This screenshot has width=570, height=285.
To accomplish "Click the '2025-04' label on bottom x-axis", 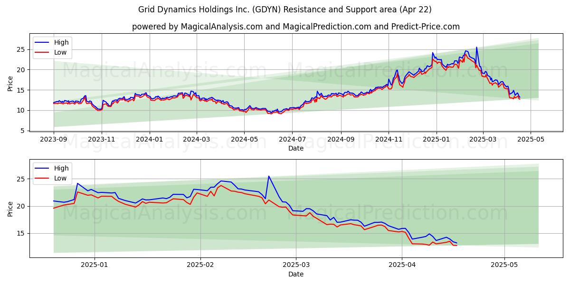I will (x=402, y=266).
